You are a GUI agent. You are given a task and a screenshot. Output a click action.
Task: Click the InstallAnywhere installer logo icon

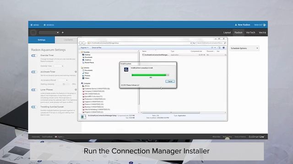(126, 70)
